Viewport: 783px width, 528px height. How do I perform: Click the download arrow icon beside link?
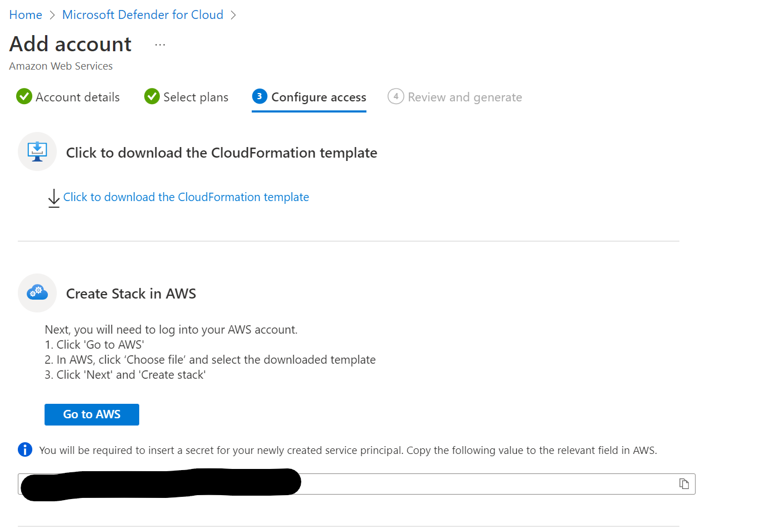[x=53, y=198]
